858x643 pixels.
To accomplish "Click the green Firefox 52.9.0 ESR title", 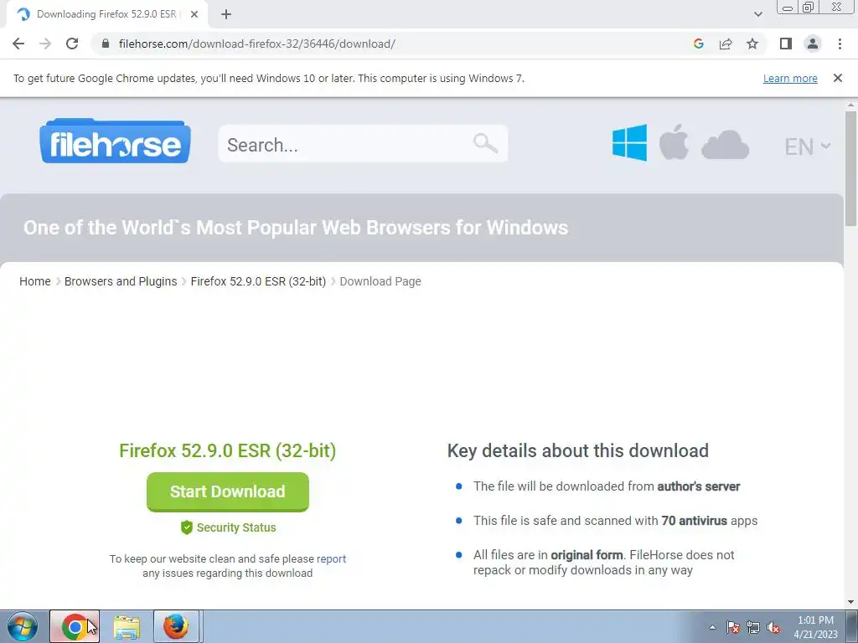I will tap(228, 450).
